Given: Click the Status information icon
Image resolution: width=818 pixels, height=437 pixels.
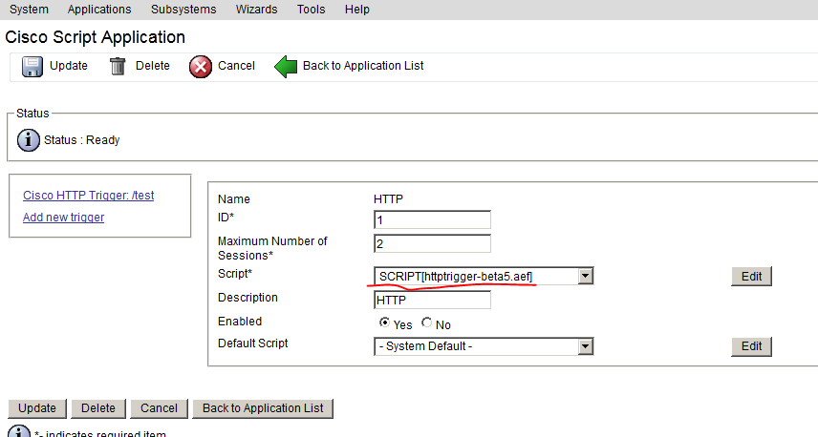Looking at the screenshot, I should [28, 140].
